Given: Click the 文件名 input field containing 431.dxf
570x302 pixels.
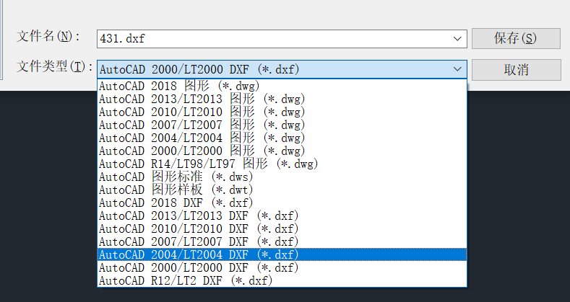Looking at the screenshot, I should click(282, 39).
